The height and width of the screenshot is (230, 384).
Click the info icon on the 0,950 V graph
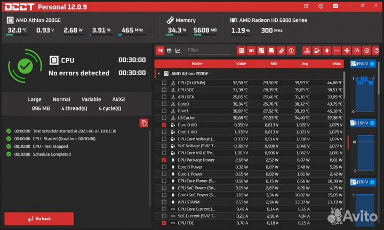coord(372,64)
